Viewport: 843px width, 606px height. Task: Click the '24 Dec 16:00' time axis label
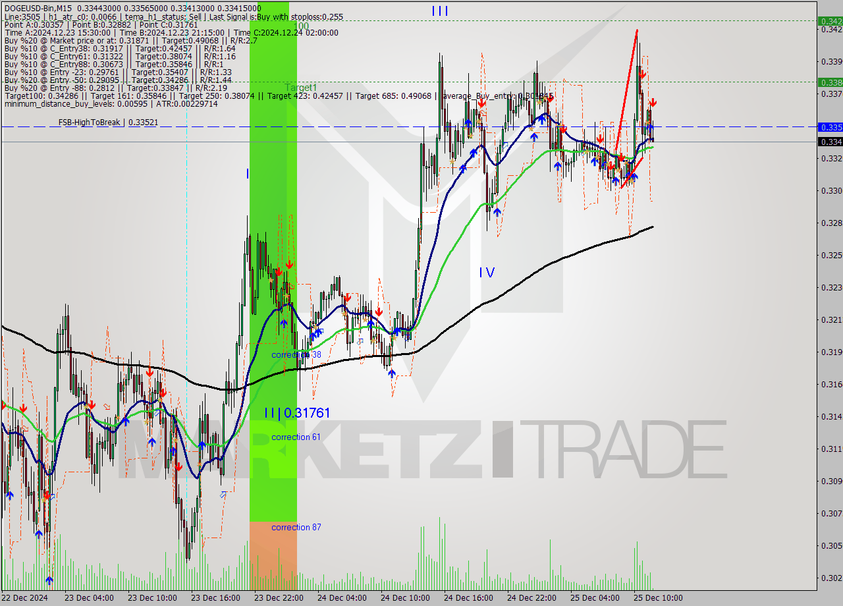pyautogui.click(x=469, y=598)
